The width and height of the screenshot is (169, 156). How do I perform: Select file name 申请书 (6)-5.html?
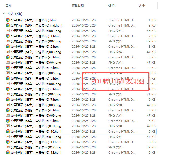click(35, 79)
